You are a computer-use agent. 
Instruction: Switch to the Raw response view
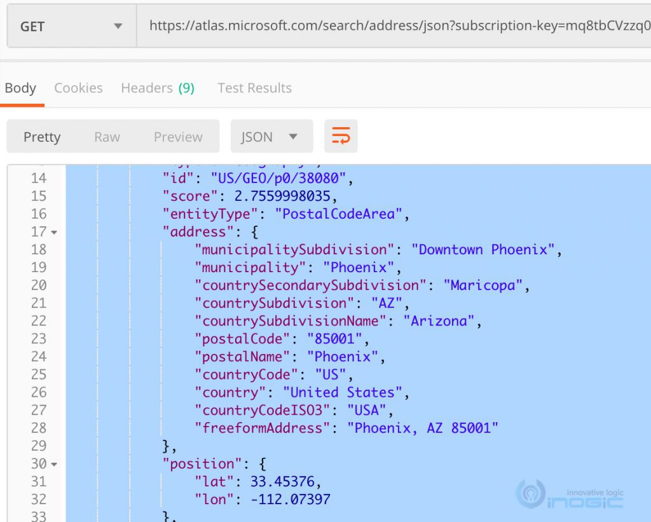point(107,136)
